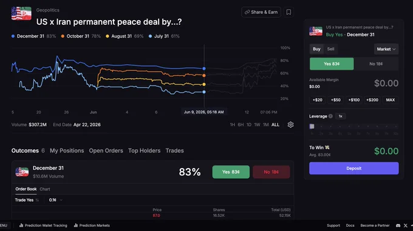Viewport: 413px width, 231px height.
Task: Select the Sell toggle in order panel
Action: point(330,49)
